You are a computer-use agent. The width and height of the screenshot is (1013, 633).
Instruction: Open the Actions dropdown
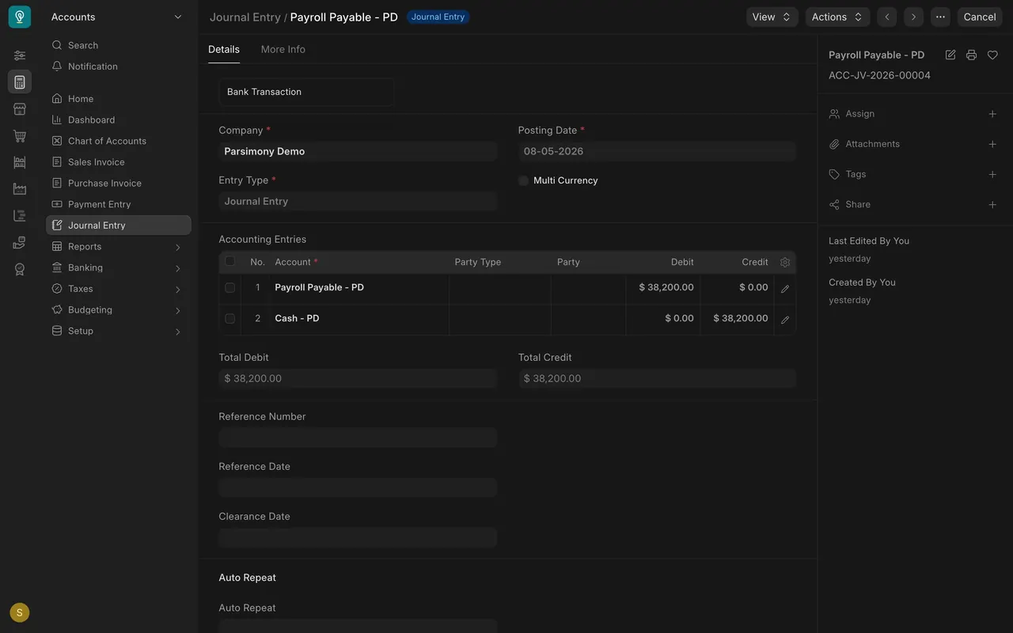(x=837, y=17)
